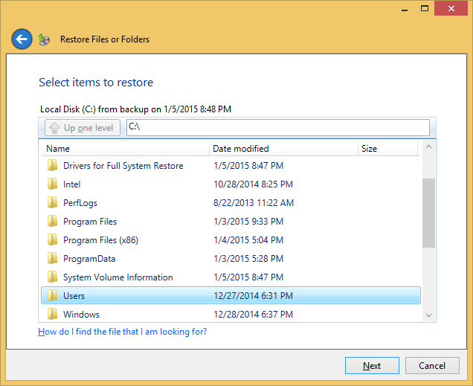Click the blue back arrow button

pyautogui.click(x=22, y=39)
